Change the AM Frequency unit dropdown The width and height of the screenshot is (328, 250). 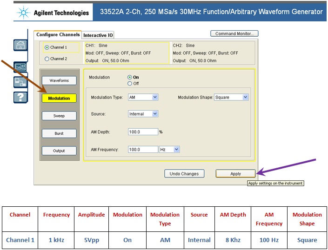(176, 150)
